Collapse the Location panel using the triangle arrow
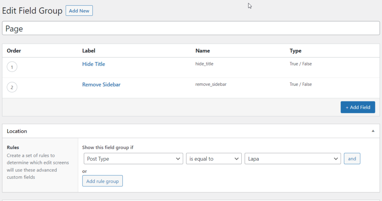This screenshot has width=382, height=201. (x=373, y=131)
